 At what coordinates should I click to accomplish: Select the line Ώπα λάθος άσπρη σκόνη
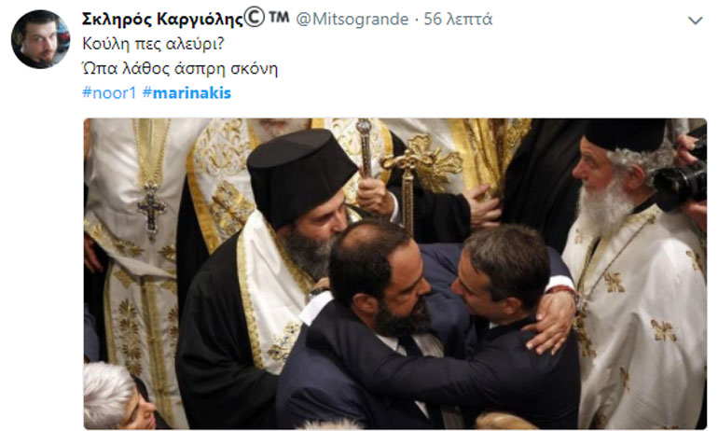(180, 69)
